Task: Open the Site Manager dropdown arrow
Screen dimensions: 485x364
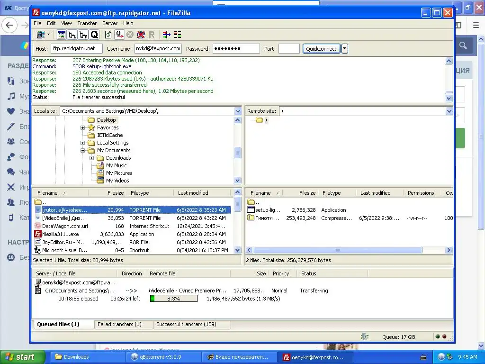Action: click(49, 35)
